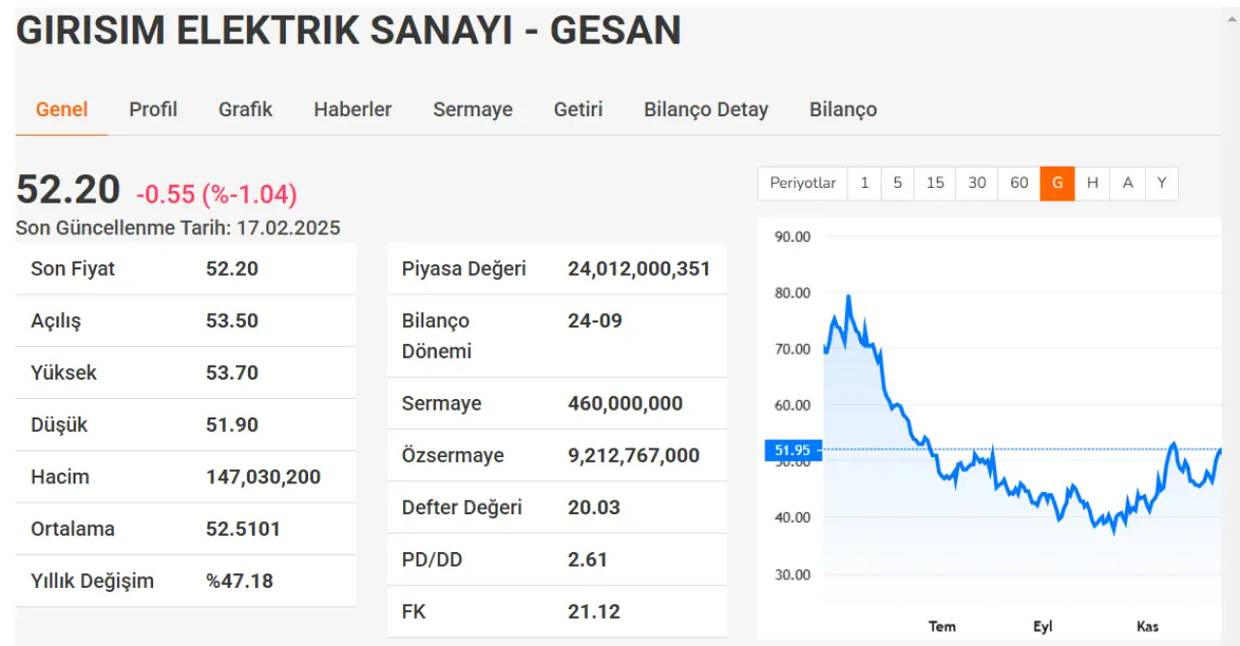1240x646 pixels.
Task: Switch to the Bilanço tab
Action: (843, 109)
